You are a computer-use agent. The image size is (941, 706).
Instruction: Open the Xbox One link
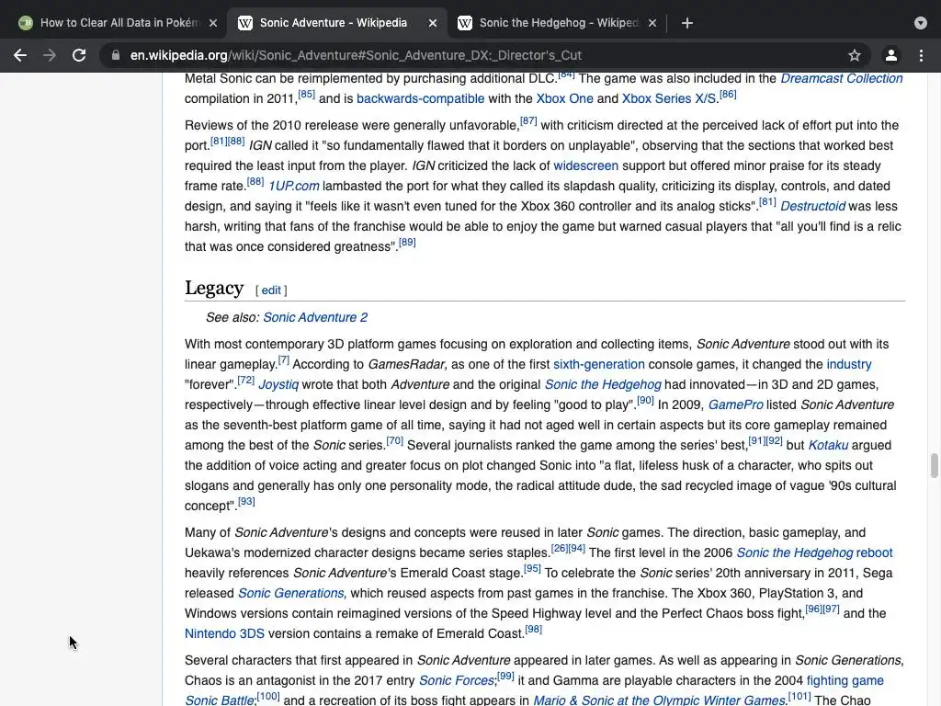pyautogui.click(x=565, y=98)
